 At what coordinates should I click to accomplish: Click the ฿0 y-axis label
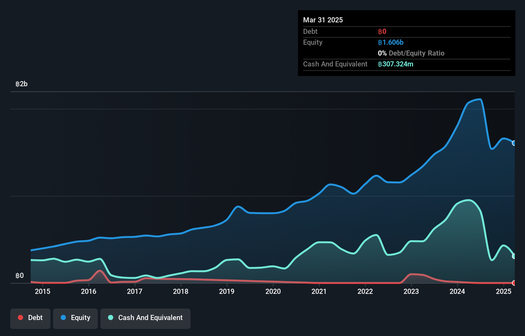20,276
